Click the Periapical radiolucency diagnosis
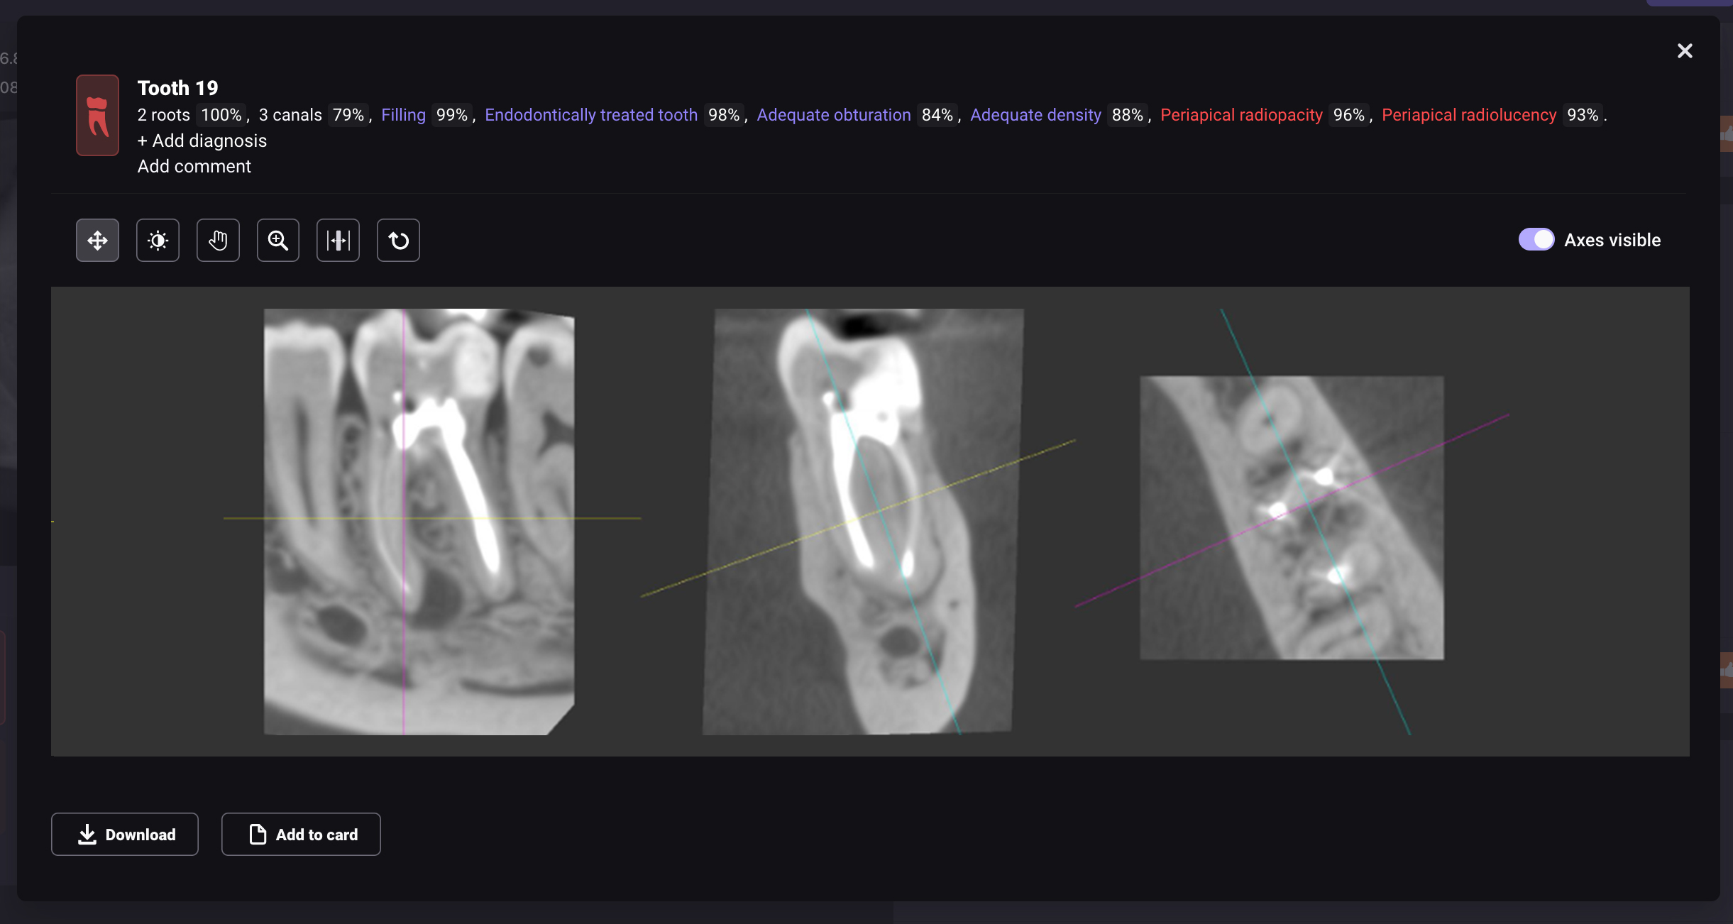Image resolution: width=1733 pixels, height=924 pixels. coord(1468,115)
